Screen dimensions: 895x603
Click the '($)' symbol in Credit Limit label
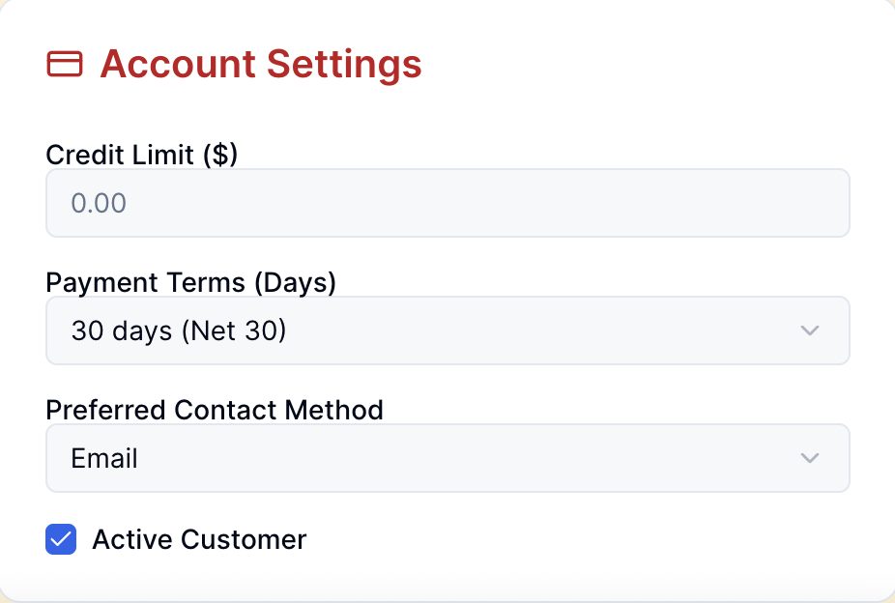tap(219, 155)
